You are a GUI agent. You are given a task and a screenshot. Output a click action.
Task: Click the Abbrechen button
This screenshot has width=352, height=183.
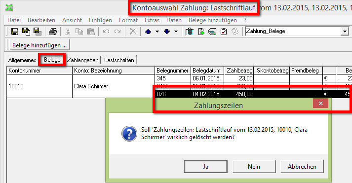pyautogui.click(x=302, y=167)
